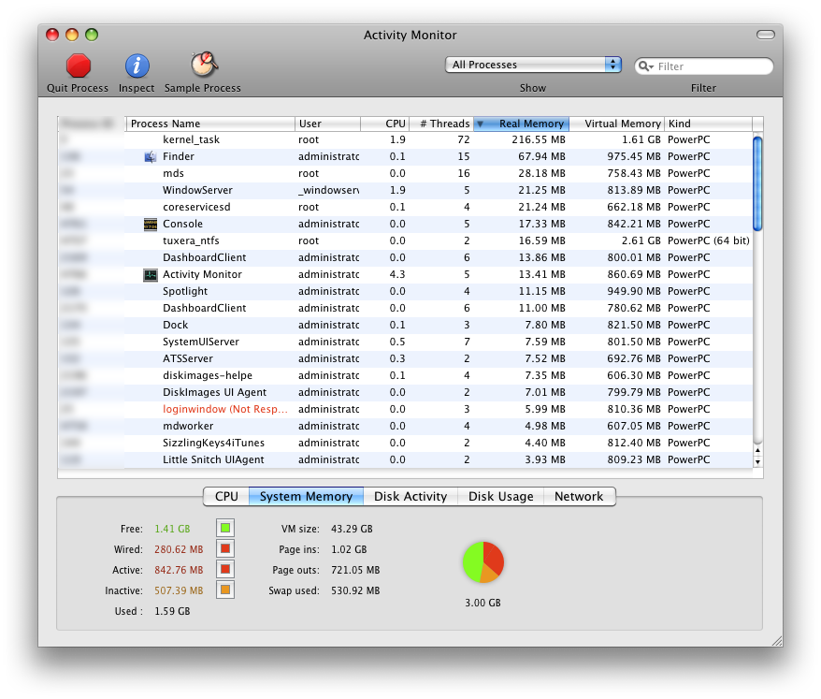This screenshot has width=821, height=699.
Task: Select the coreservicesd process row
Action: pyautogui.click(x=406, y=207)
